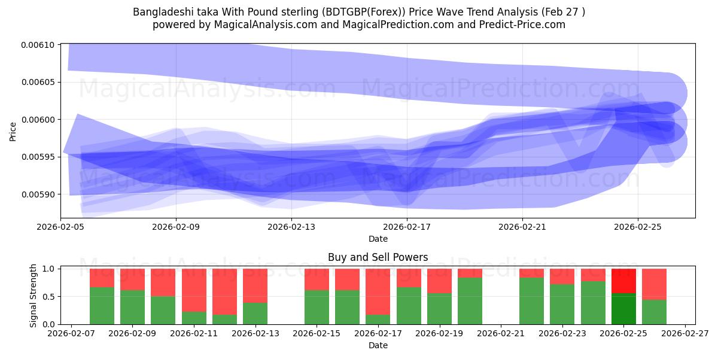The height and width of the screenshot is (359, 718).
Task: Click the green bar at 2026-02-08
Action: pos(102,306)
